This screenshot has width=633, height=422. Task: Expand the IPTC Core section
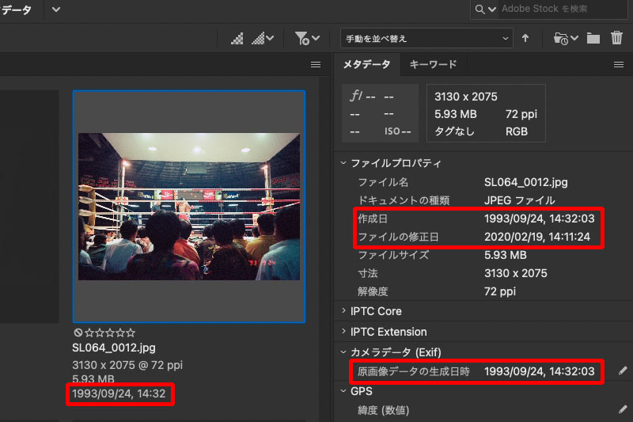click(343, 310)
